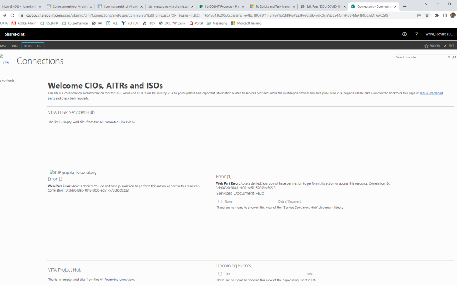Click the SharePoint help question mark

point(416,34)
